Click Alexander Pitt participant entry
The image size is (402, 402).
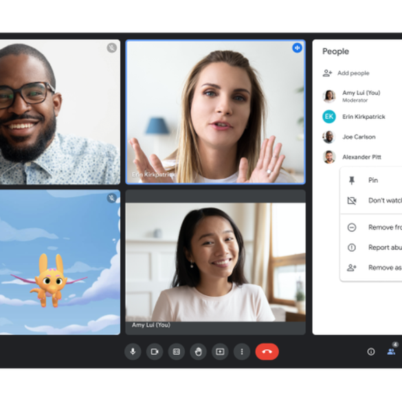[362, 157]
